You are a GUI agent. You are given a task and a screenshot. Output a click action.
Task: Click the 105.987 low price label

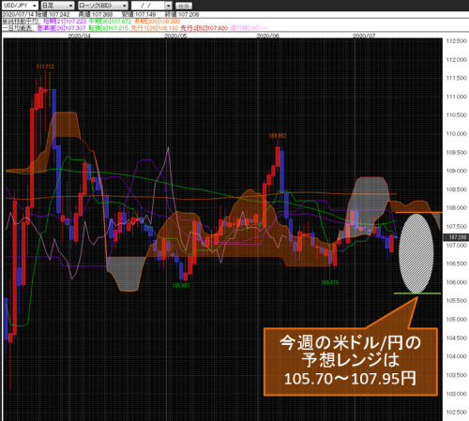pos(181,285)
